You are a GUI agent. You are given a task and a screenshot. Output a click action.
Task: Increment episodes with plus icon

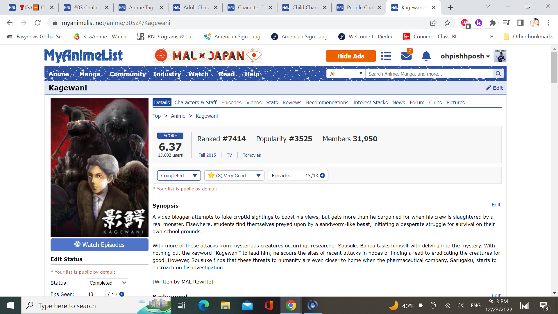322,176
